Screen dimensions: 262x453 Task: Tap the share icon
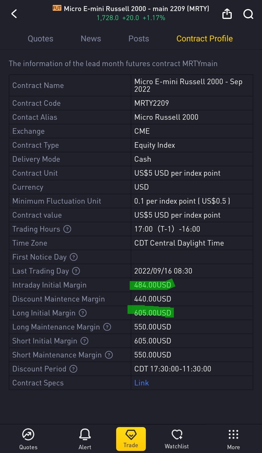227,14
